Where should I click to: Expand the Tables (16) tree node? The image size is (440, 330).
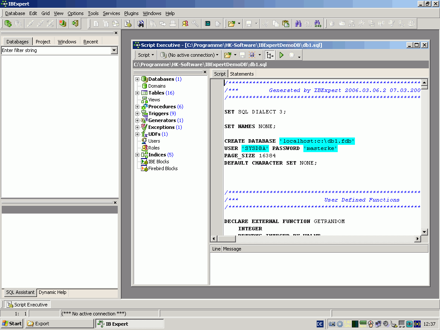(x=137, y=93)
